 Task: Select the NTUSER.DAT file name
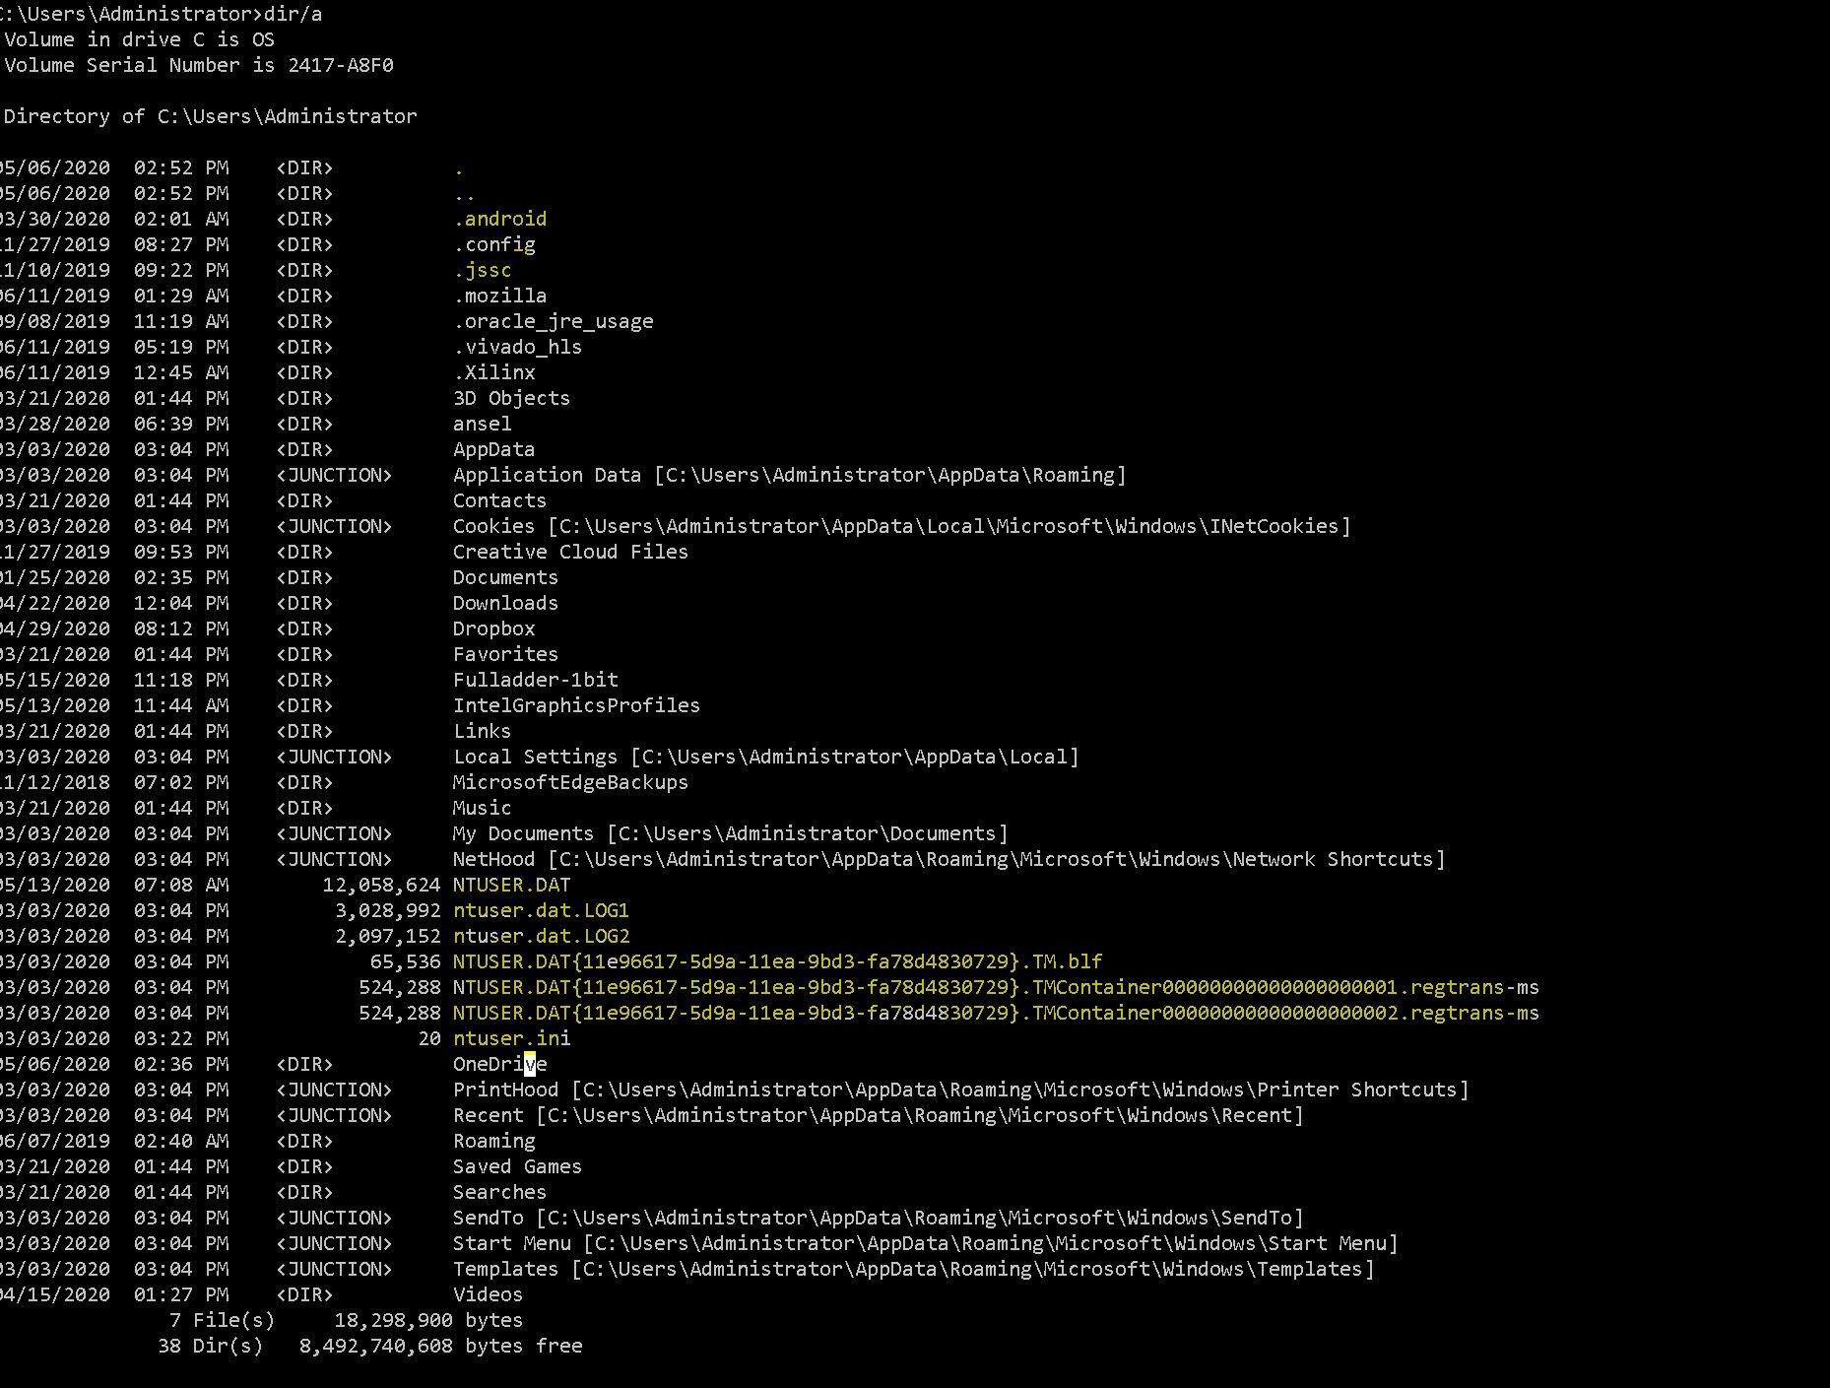coord(510,885)
